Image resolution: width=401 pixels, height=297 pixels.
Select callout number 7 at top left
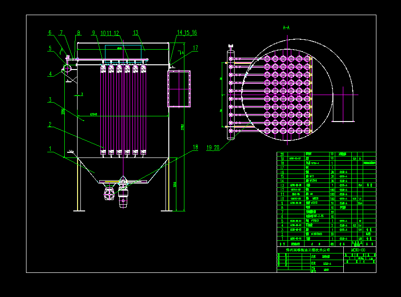(61, 33)
